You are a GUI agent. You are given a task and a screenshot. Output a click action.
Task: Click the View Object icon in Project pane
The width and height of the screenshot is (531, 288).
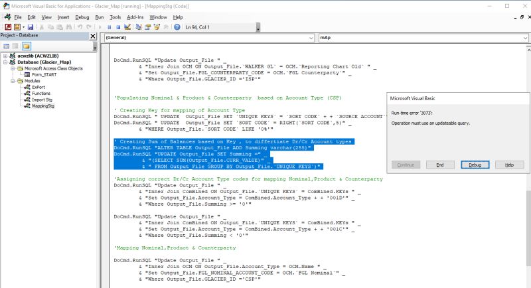(x=15, y=46)
